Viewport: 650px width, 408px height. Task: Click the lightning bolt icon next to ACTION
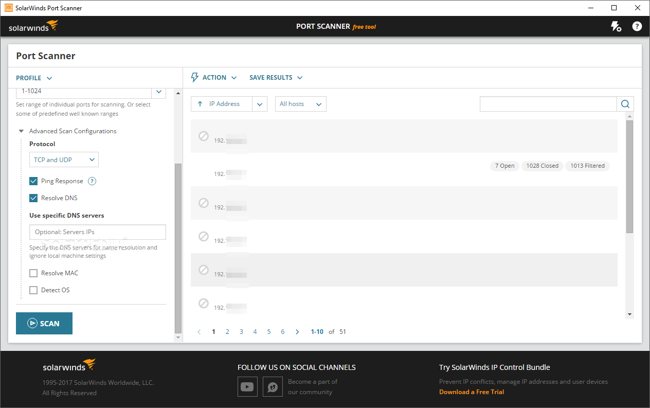pos(194,78)
